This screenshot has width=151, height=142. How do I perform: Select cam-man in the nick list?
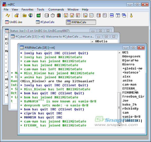click(129, 85)
